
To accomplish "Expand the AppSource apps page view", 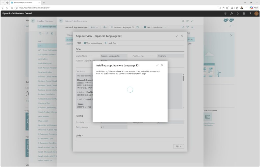I will coord(192,21).
